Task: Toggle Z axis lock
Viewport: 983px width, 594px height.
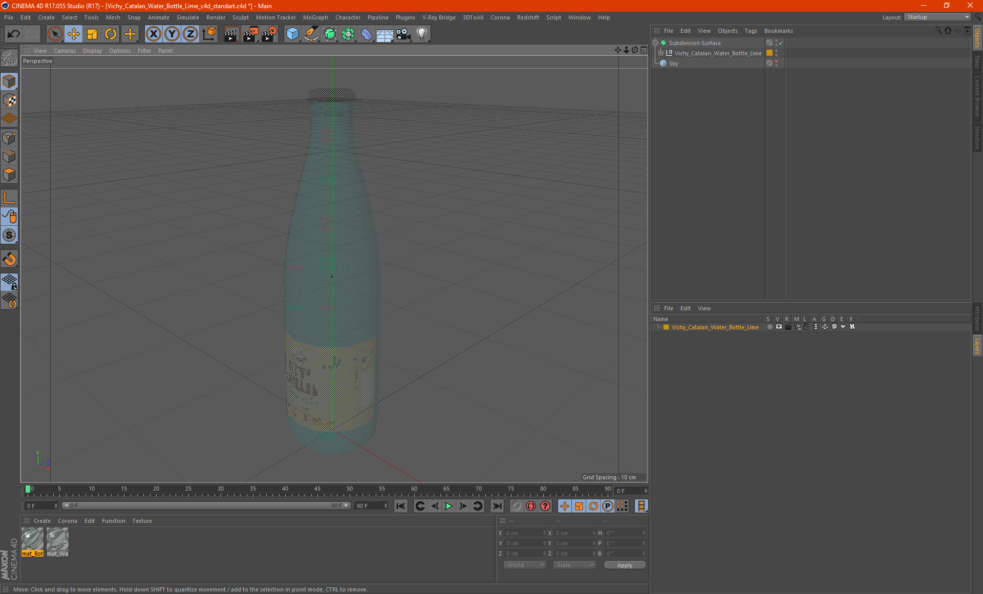Action: click(190, 34)
